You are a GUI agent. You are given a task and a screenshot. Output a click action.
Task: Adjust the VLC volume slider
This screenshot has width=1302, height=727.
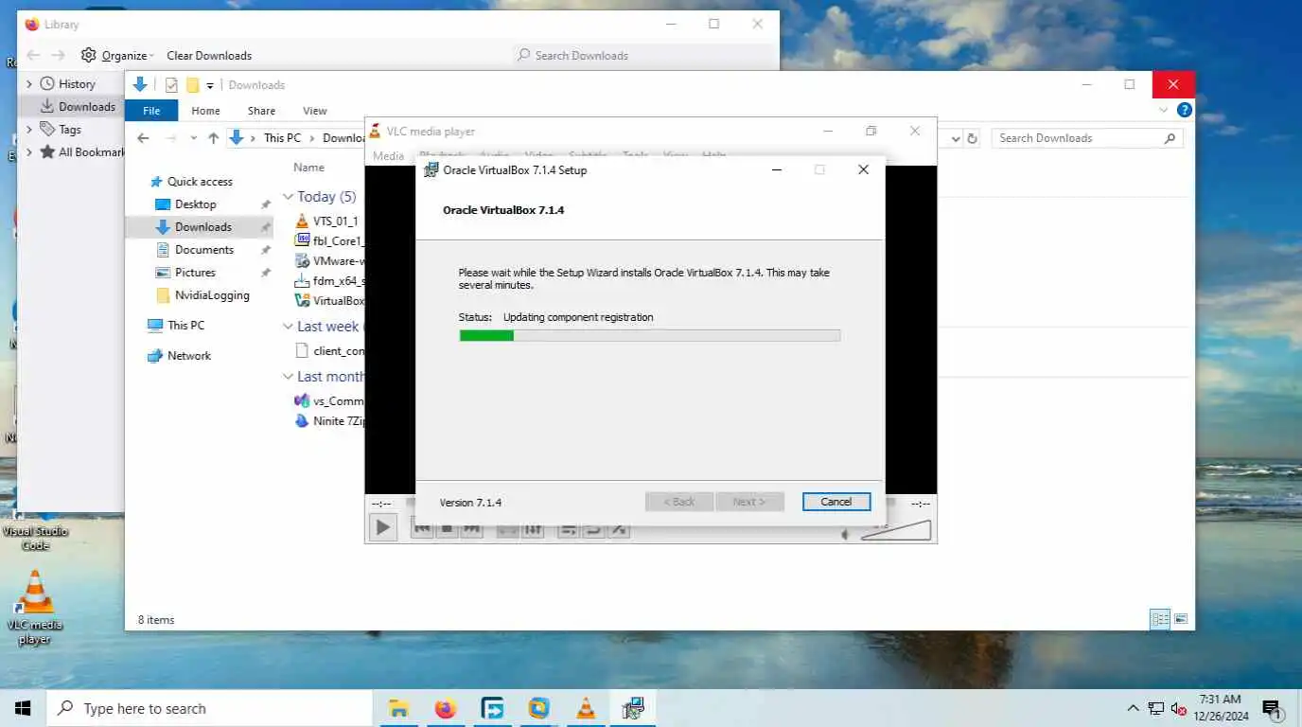896,530
